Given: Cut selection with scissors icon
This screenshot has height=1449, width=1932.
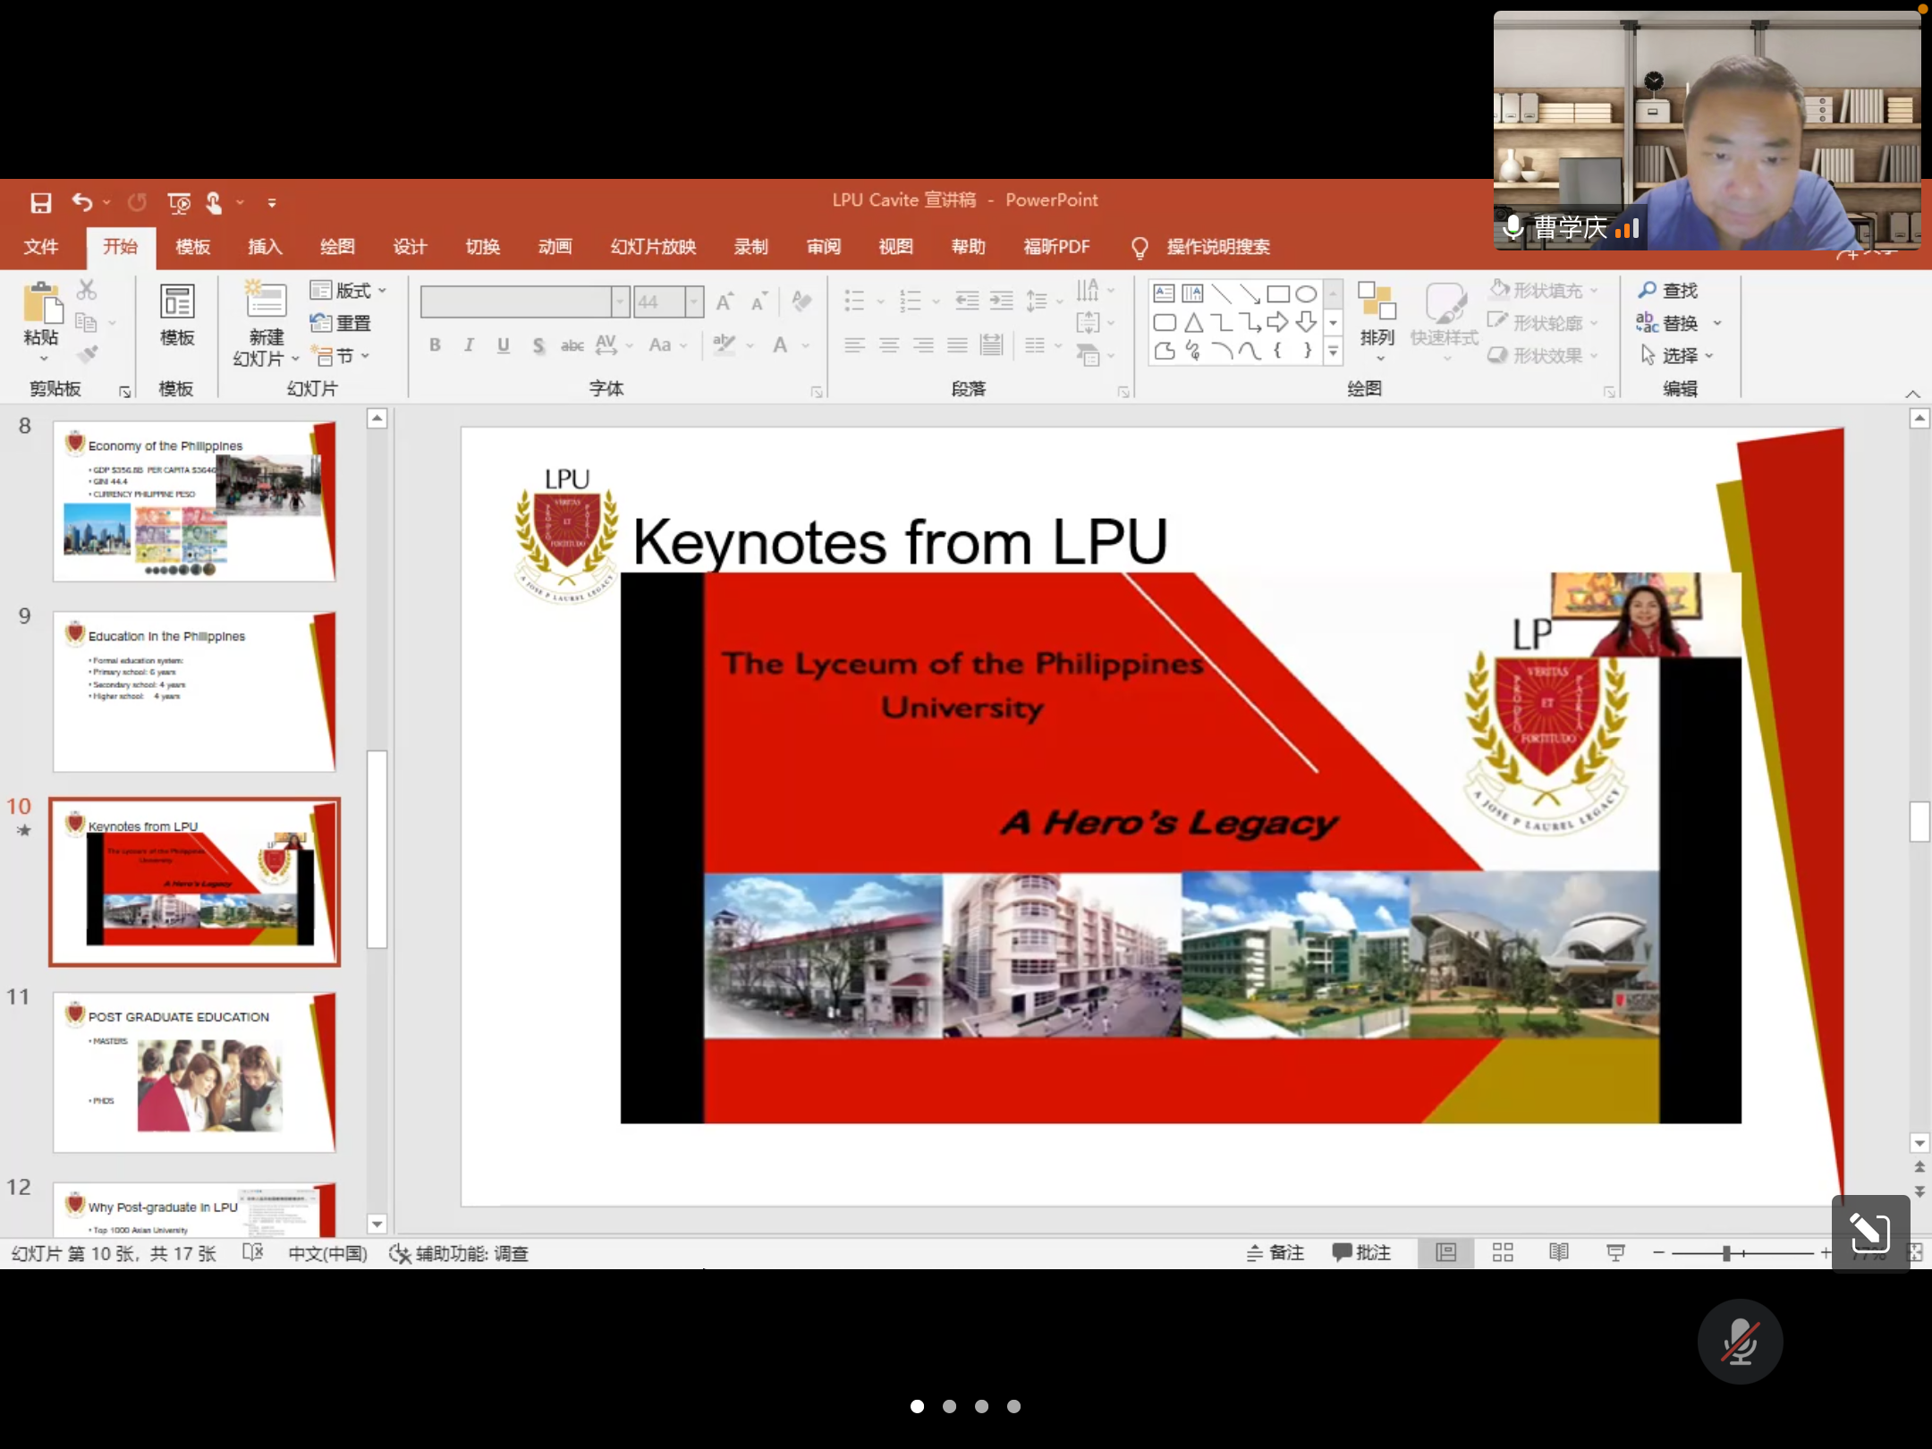Looking at the screenshot, I should point(87,290).
